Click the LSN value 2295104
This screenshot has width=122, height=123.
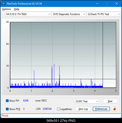[47, 109]
